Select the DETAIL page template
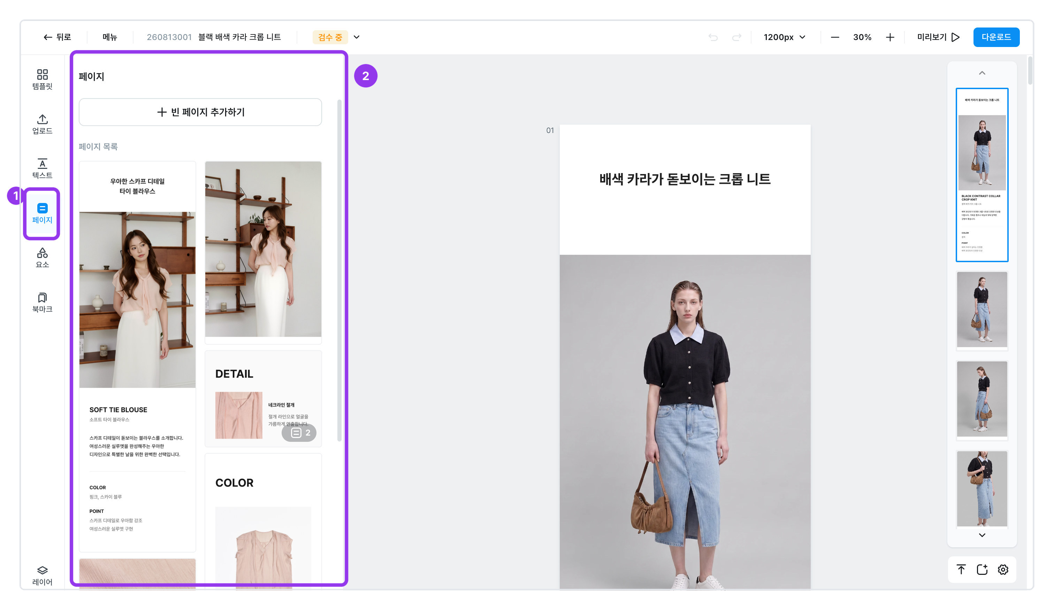 point(263,399)
